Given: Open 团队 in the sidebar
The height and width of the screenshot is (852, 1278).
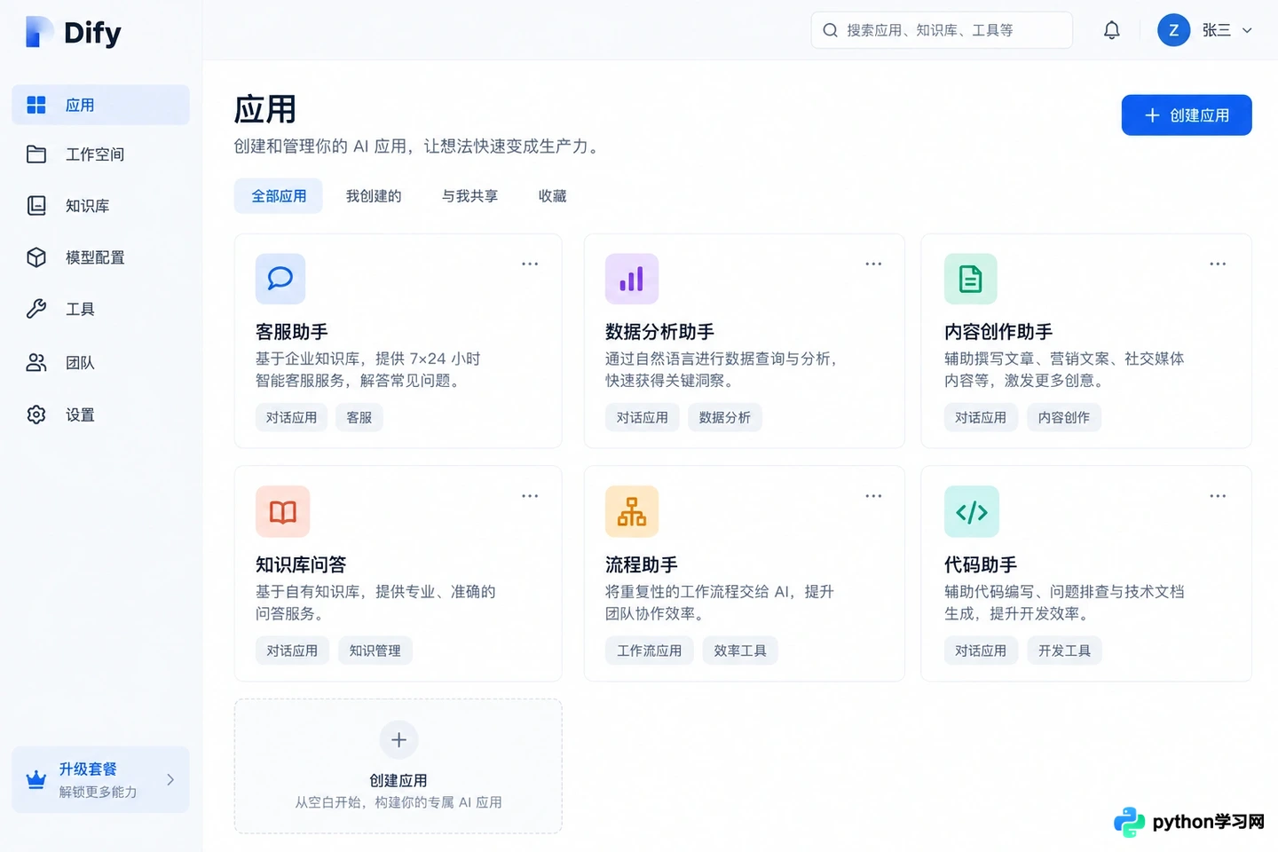Looking at the screenshot, I should [x=100, y=362].
